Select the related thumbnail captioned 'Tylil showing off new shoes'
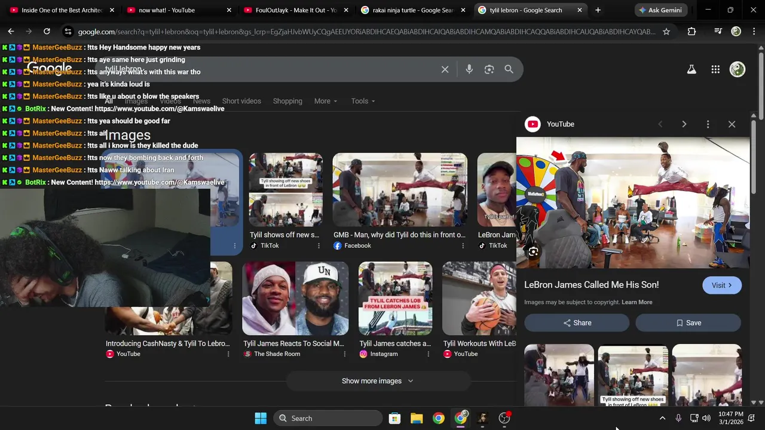Screen dimensions: 765x430 (633, 375)
